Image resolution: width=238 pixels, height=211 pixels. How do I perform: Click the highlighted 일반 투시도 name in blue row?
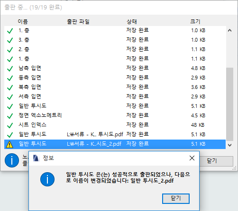(33, 144)
